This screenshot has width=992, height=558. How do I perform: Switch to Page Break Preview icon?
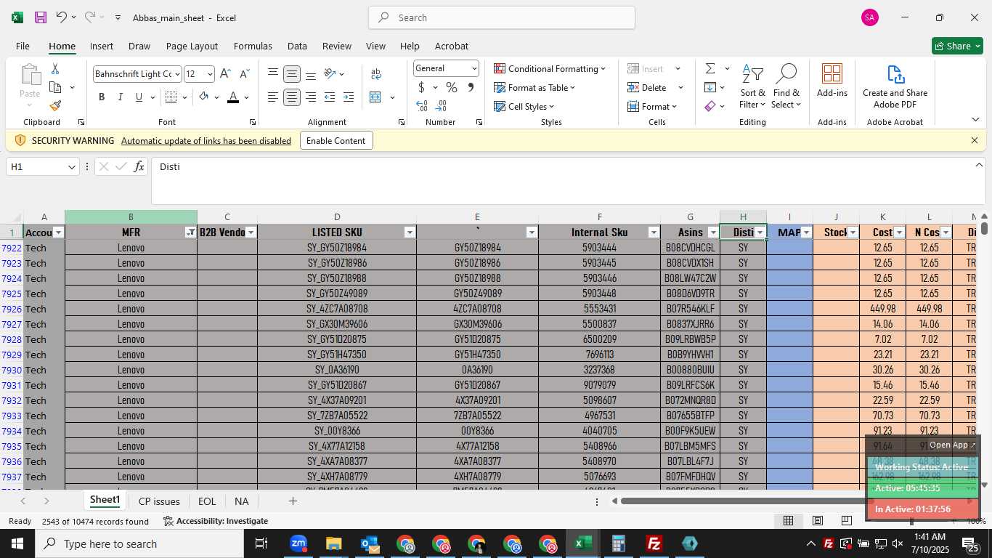(x=847, y=520)
